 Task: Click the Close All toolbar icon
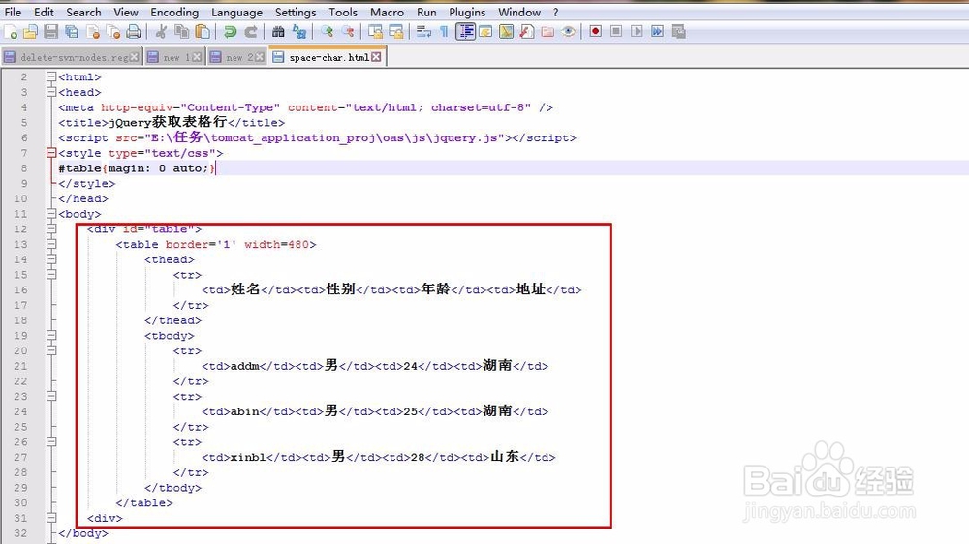[x=113, y=32]
